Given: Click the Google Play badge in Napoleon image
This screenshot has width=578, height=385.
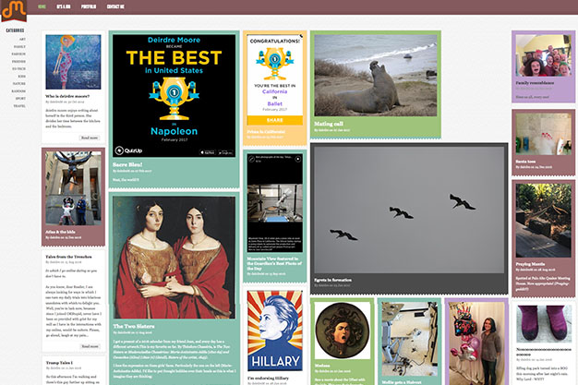Looking at the screenshot, I should [x=225, y=152].
